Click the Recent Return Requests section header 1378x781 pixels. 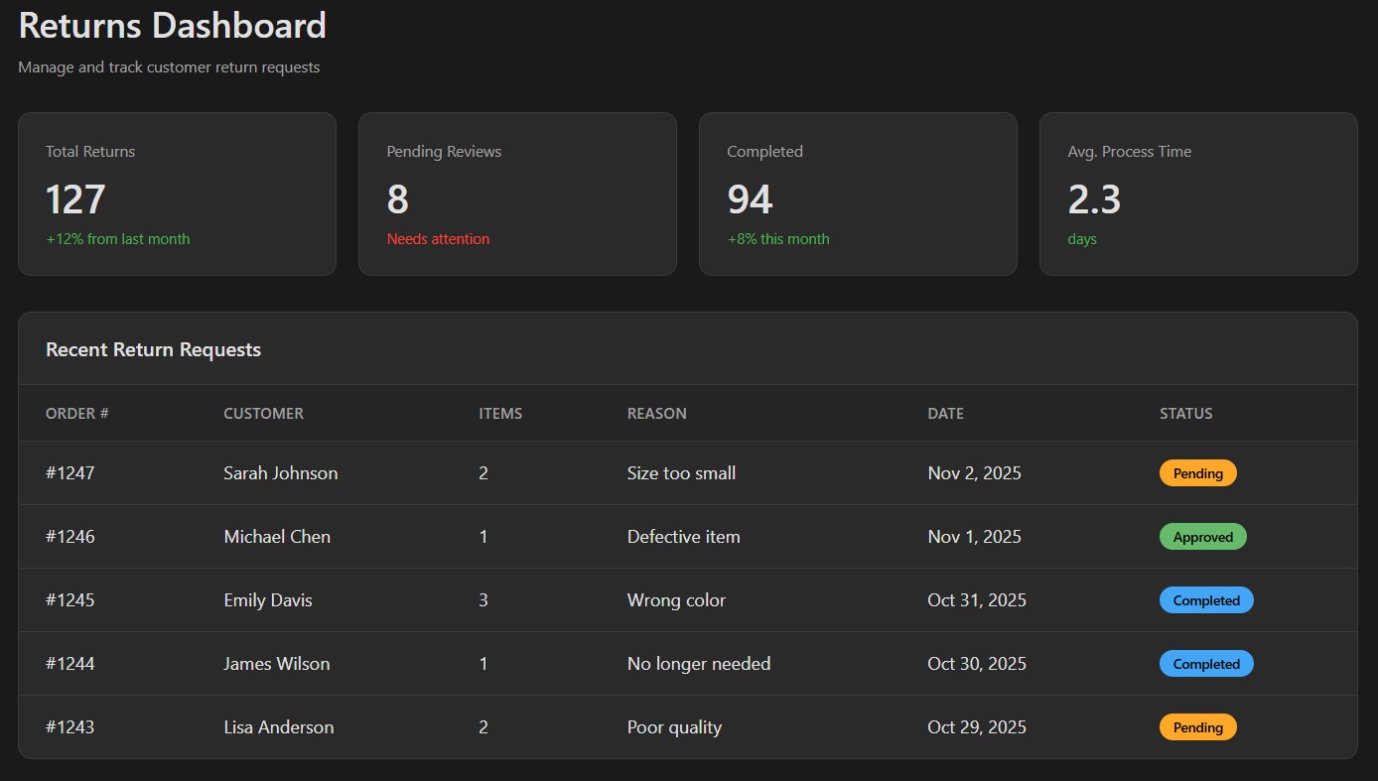(153, 349)
